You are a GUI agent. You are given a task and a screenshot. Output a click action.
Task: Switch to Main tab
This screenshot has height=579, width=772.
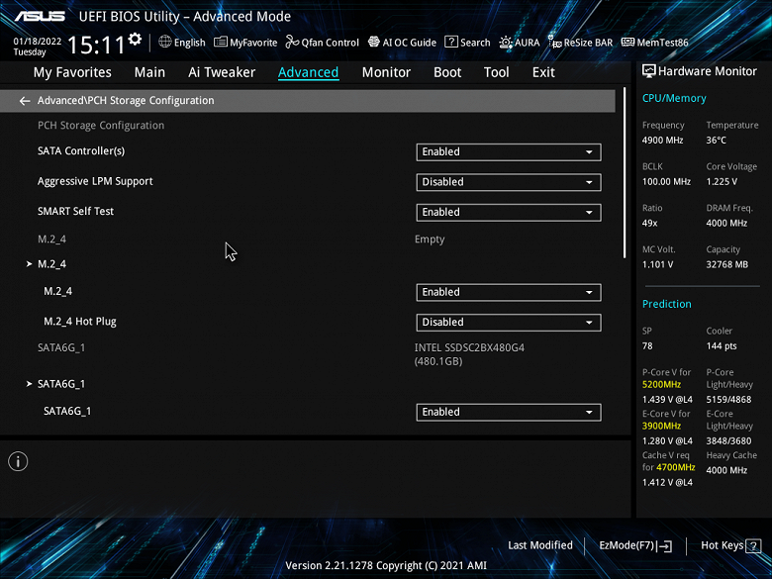(149, 72)
